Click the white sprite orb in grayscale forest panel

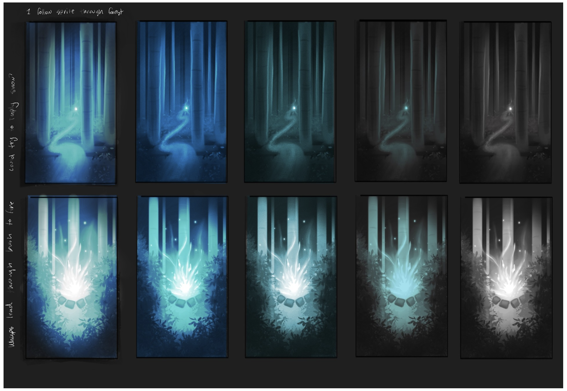tap(510, 109)
